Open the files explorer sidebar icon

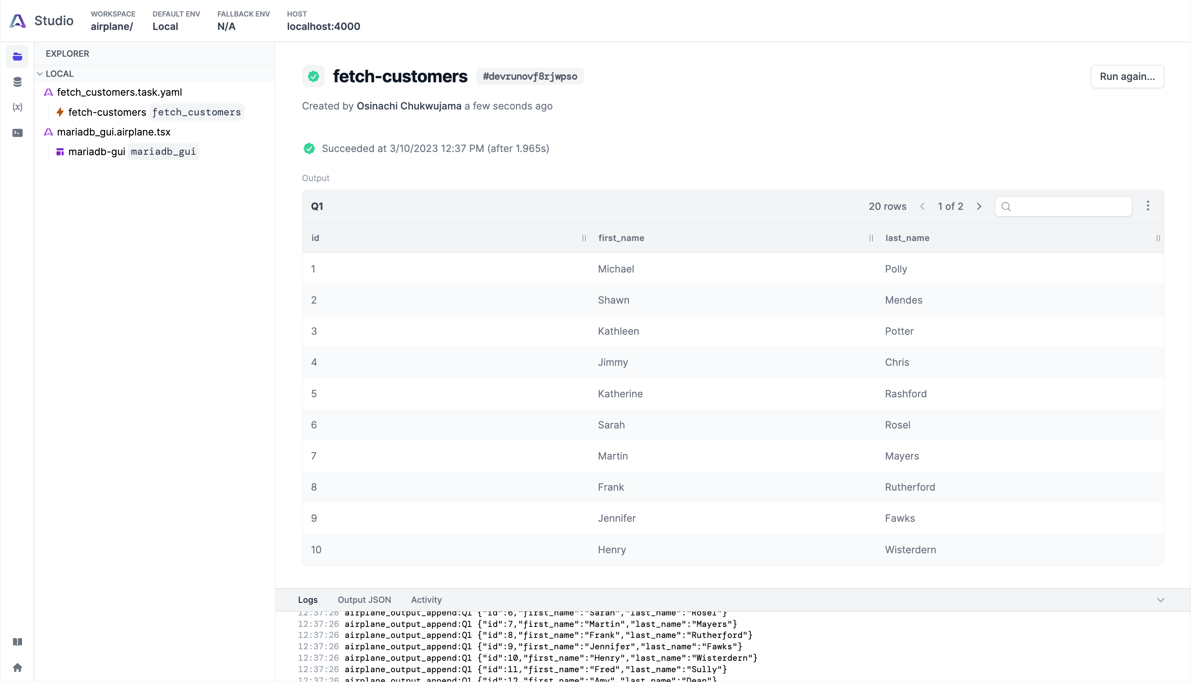pos(17,57)
